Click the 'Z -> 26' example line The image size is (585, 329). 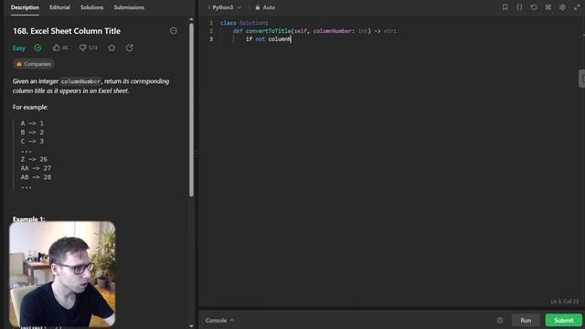click(34, 159)
